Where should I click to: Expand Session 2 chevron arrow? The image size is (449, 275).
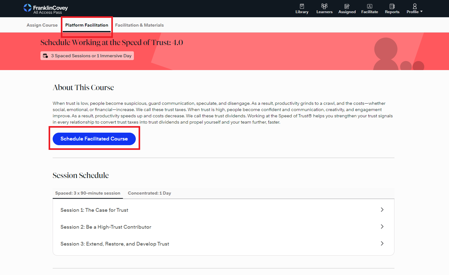(x=382, y=227)
